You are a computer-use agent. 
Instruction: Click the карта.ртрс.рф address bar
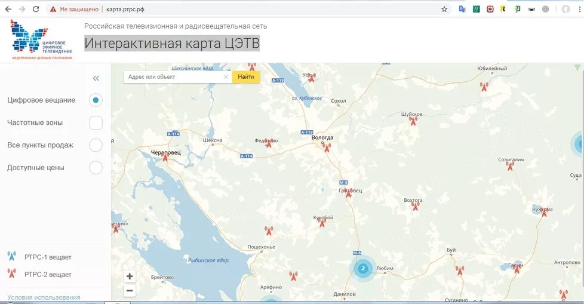(125, 10)
